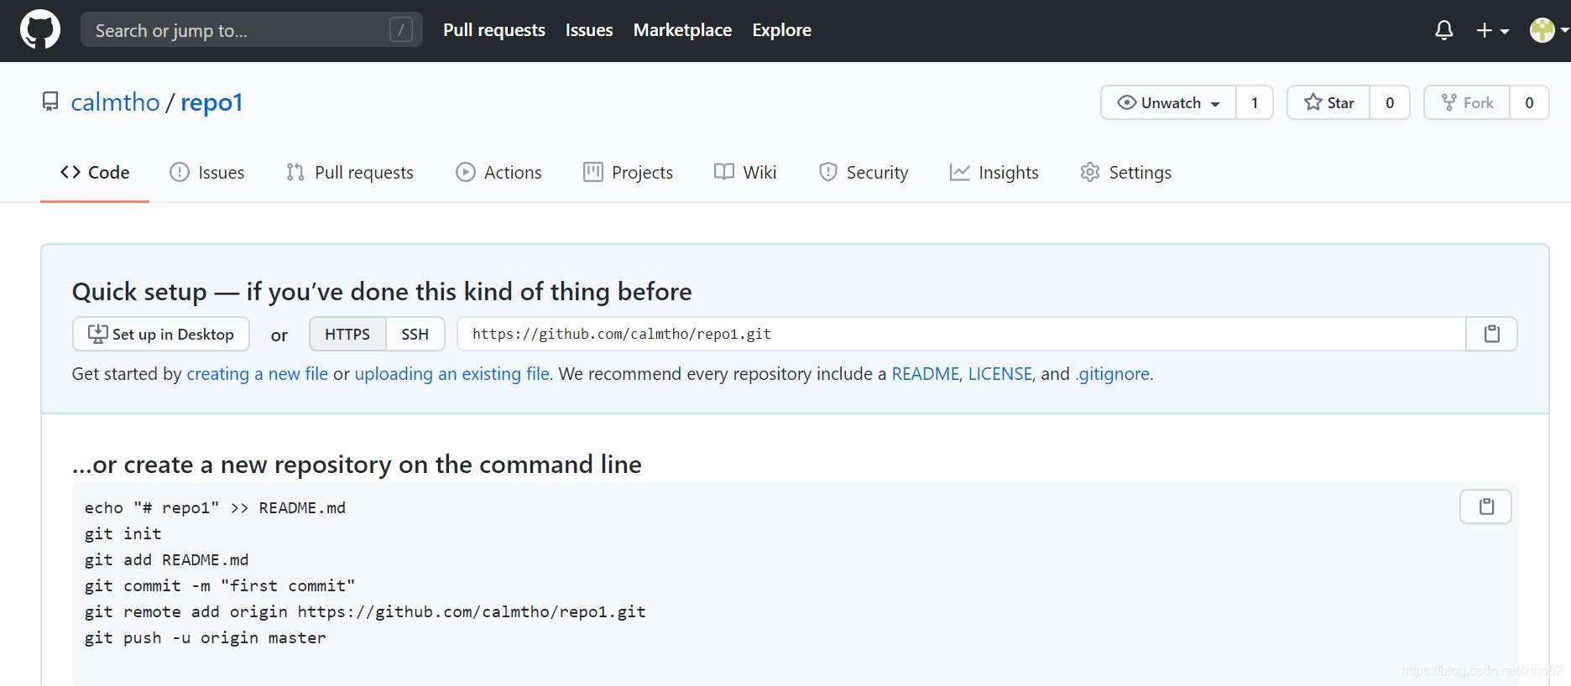View the forks count beside Fork
Screen dimensions: 1571x686
pyautogui.click(x=1529, y=102)
